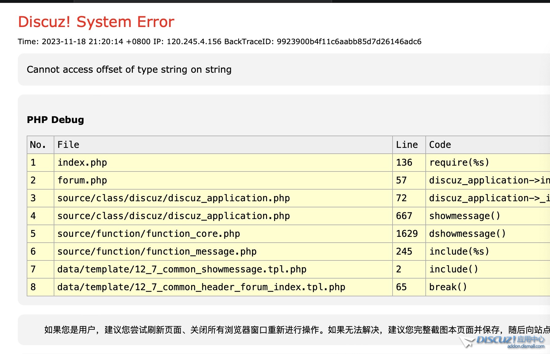
Task: Select the index.php file cell
Action: (223, 163)
